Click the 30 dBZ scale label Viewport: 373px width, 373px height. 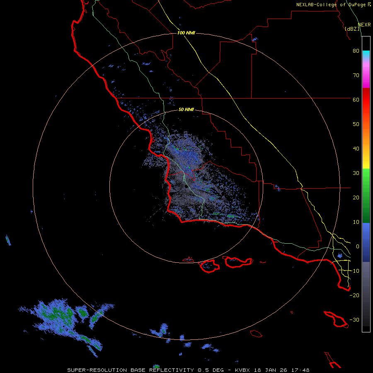356,173
